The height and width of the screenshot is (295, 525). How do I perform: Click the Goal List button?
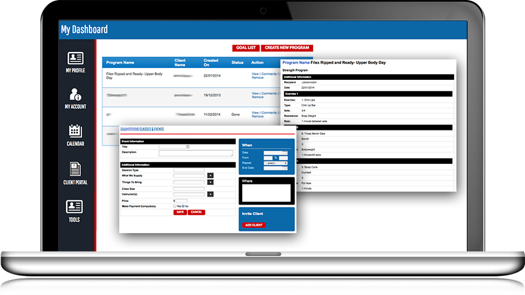pos(246,48)
